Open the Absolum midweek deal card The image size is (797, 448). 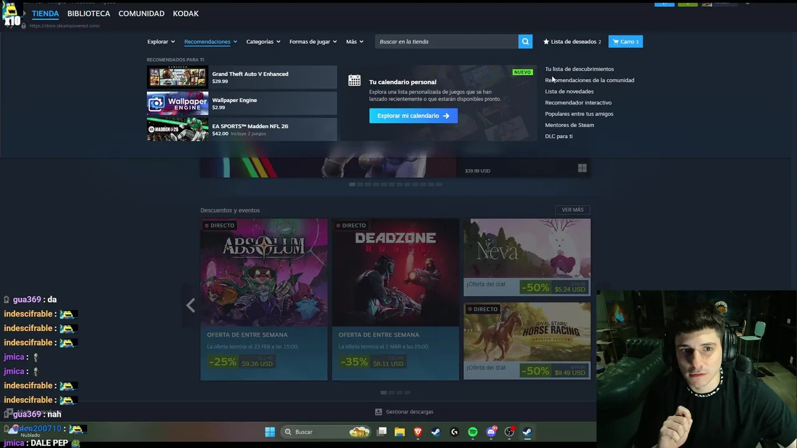(x=264, y=299)
